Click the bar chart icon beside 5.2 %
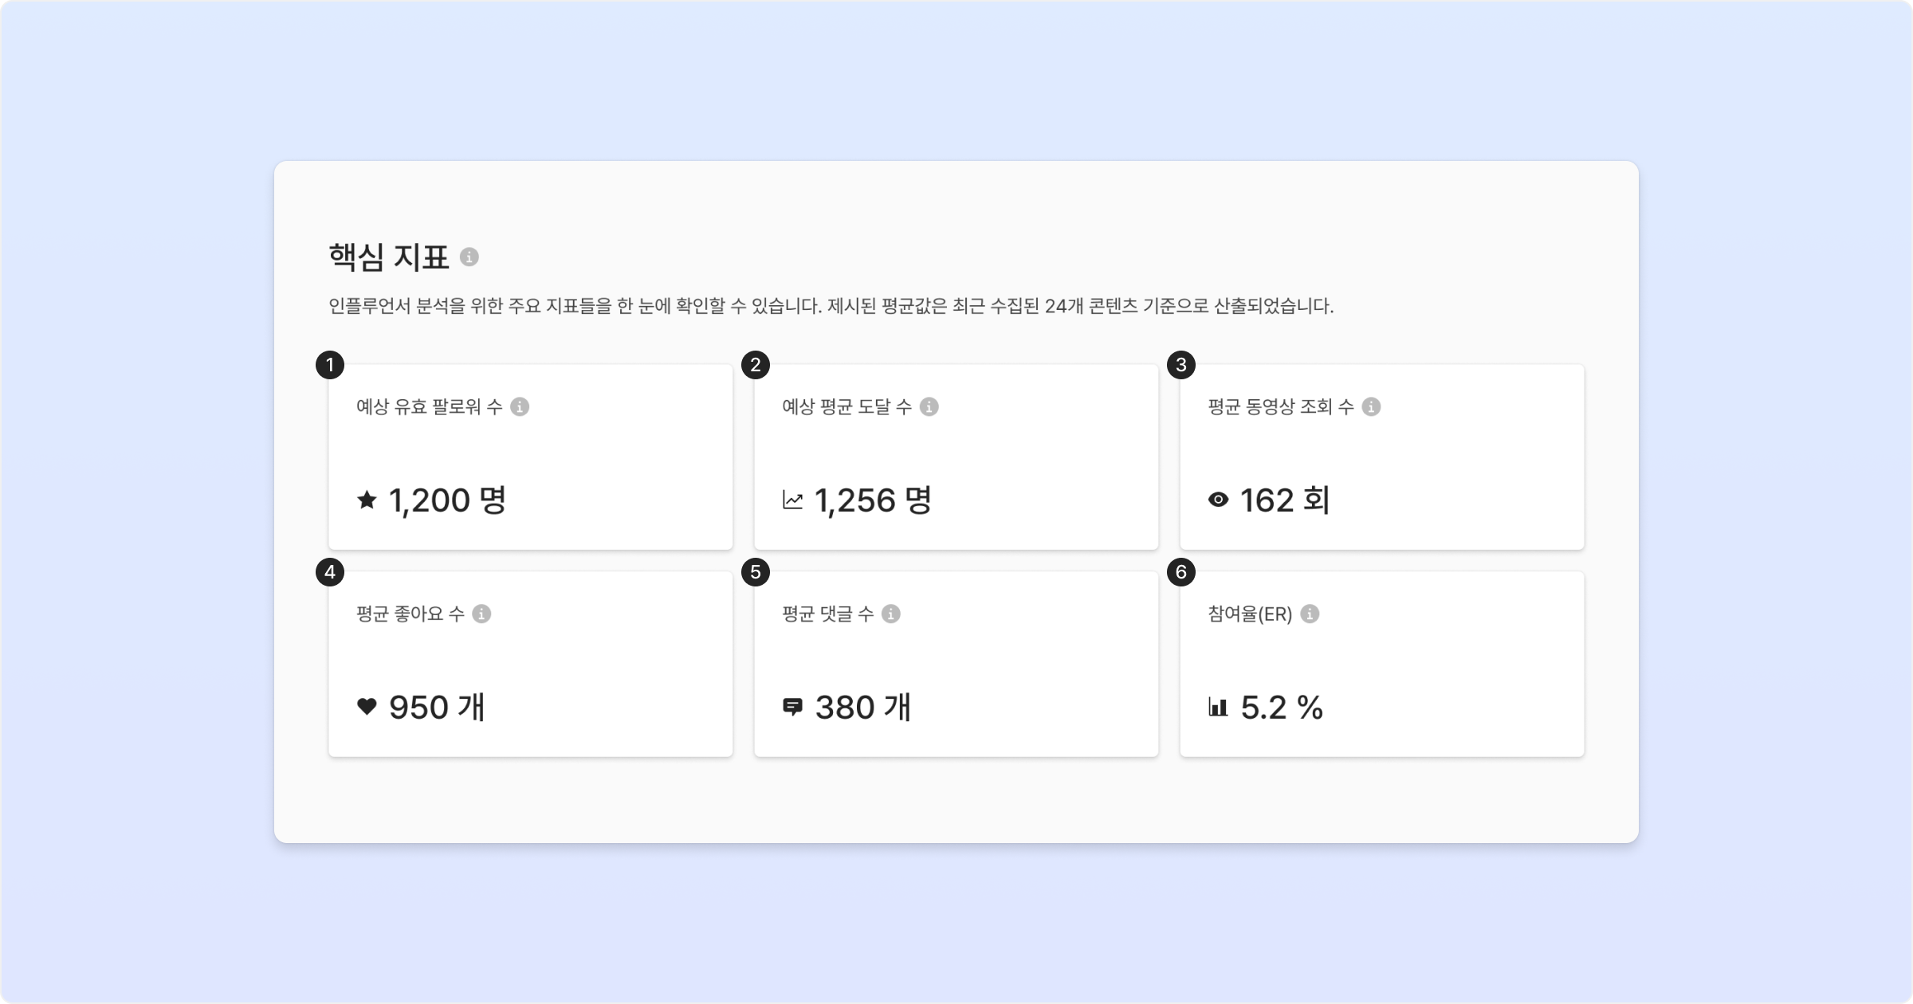 pos(1218,707)
